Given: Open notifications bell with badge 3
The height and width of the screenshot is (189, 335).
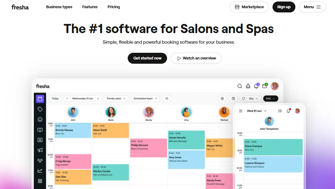Looking at the screenshot, I should (256, 86).
